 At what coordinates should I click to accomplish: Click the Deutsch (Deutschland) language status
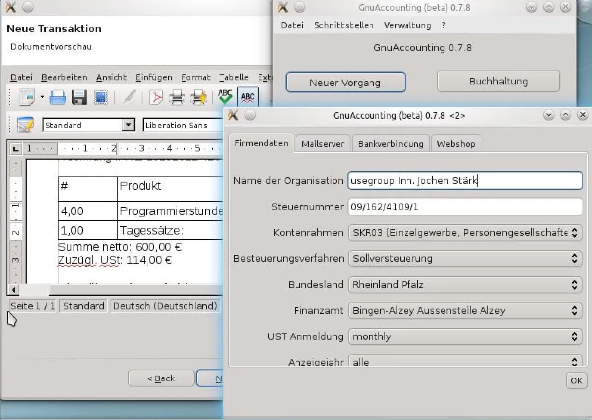coord(165,306)
